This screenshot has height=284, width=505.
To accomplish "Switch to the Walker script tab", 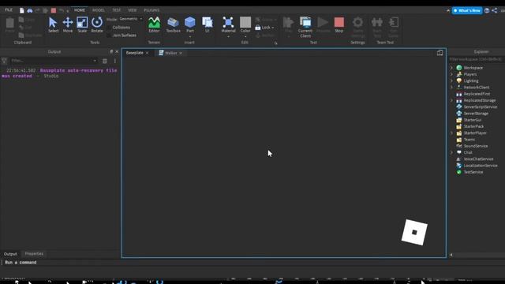I will (170, 53).
